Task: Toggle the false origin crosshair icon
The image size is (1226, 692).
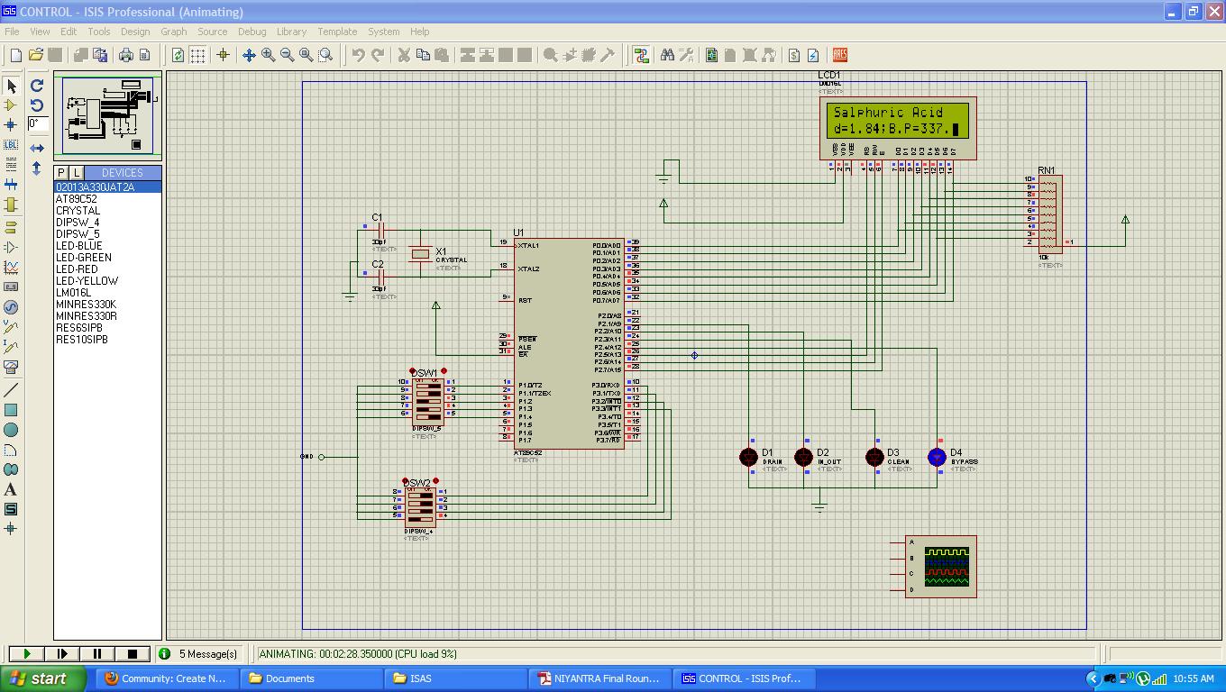Action: tap(224, 55)
